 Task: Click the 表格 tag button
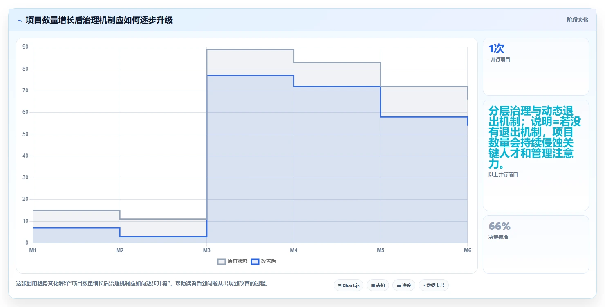(x=378, y=285)
